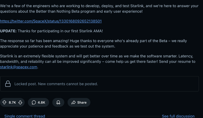Open the SpaceX Twitter status link
Image resolution: width=203 pixels, height=118 pixels.
[x=51, y=21]
